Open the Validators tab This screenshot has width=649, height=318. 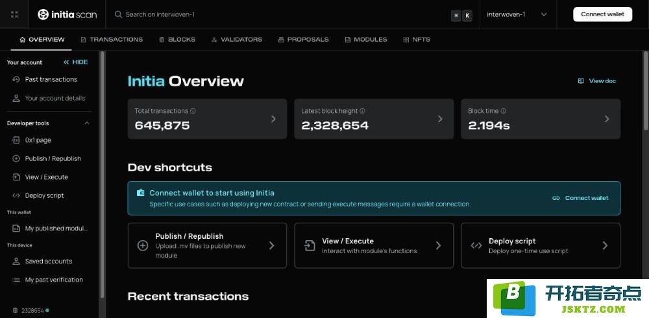(237, 40)
